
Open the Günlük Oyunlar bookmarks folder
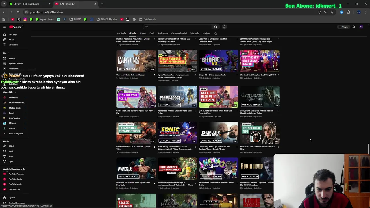pos(107,19)
